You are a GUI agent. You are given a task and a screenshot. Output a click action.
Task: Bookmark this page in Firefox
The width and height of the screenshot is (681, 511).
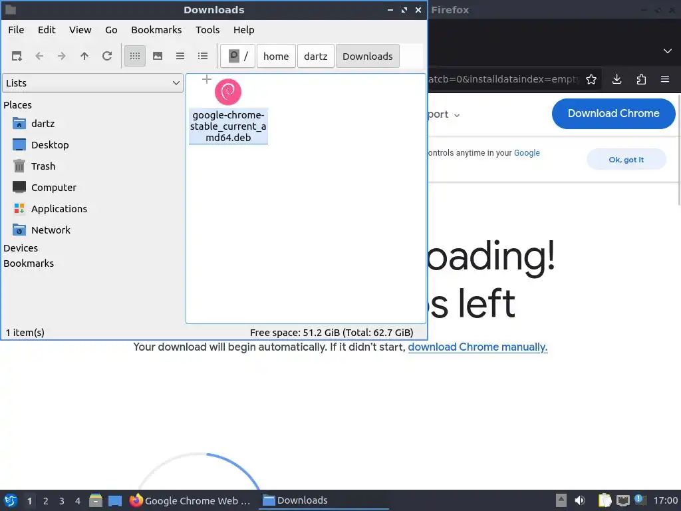coord(591,79)
